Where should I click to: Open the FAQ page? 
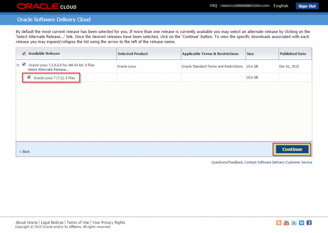pos(213,5)
